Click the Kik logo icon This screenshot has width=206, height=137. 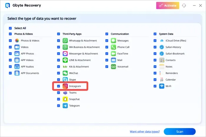[x=65, y=67]
